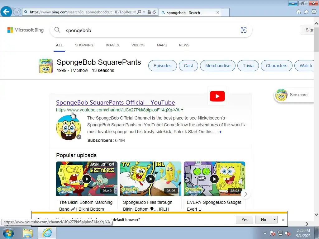Image resolution: width=319 pixels, height=239 pixels.
Task: Switch to the MAPS tab
Action: click(x=162, y=45)
